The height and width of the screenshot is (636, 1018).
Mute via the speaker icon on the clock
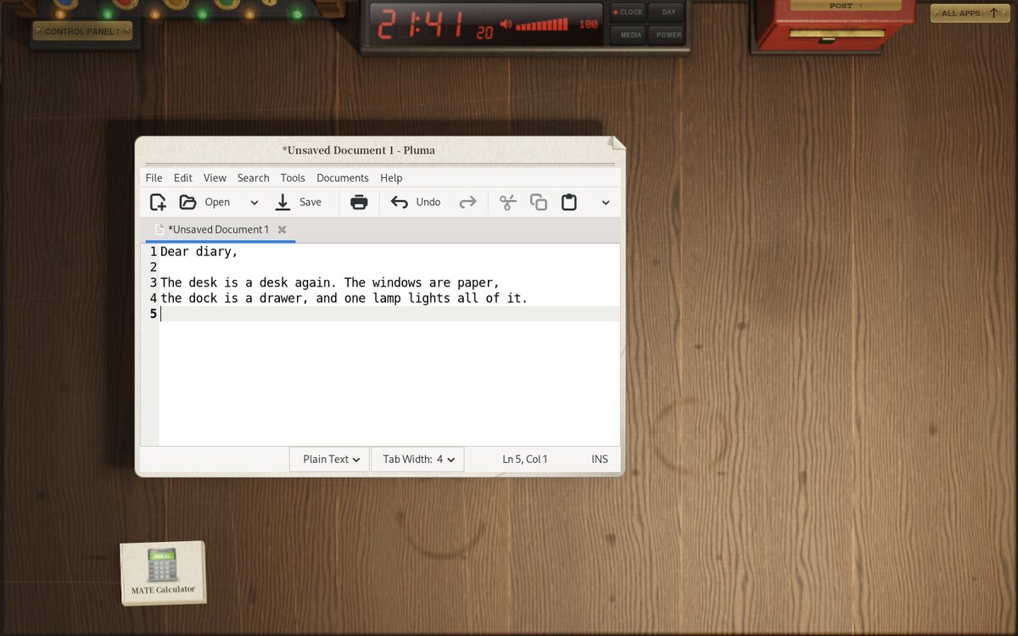pyautogui.click(x=506, y=25)
